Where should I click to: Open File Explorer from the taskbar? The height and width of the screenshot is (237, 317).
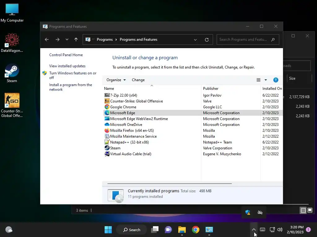tap(182, 230)
